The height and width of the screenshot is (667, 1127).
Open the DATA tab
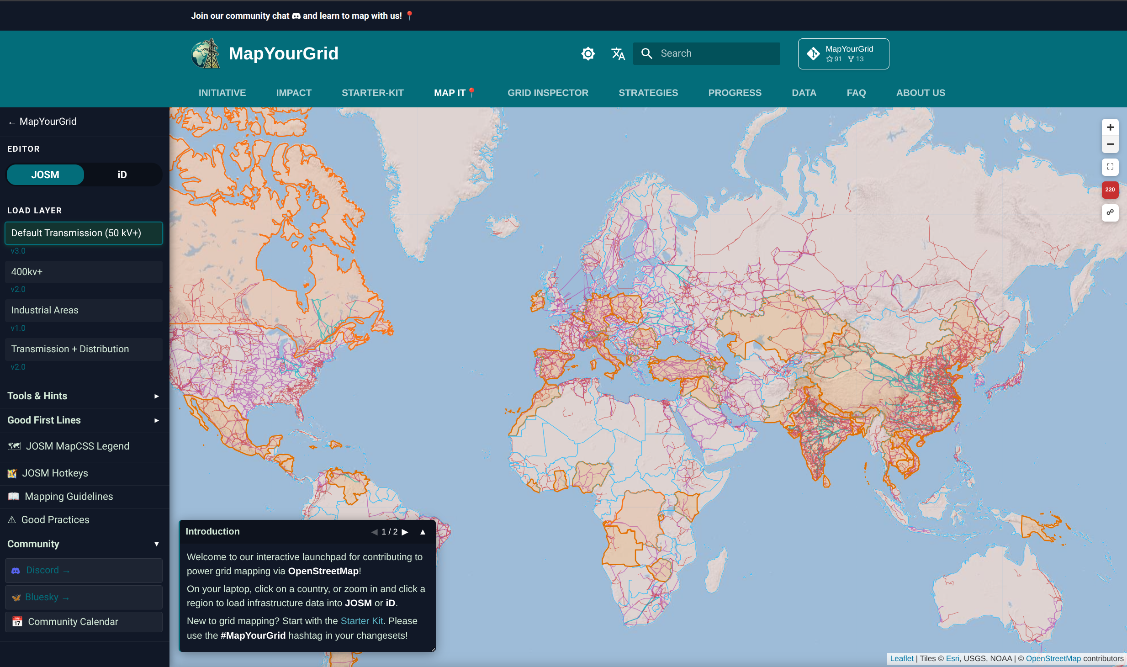point(804,93)
